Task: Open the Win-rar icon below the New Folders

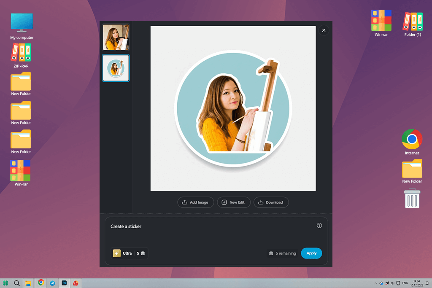Action: pos(21,173)
